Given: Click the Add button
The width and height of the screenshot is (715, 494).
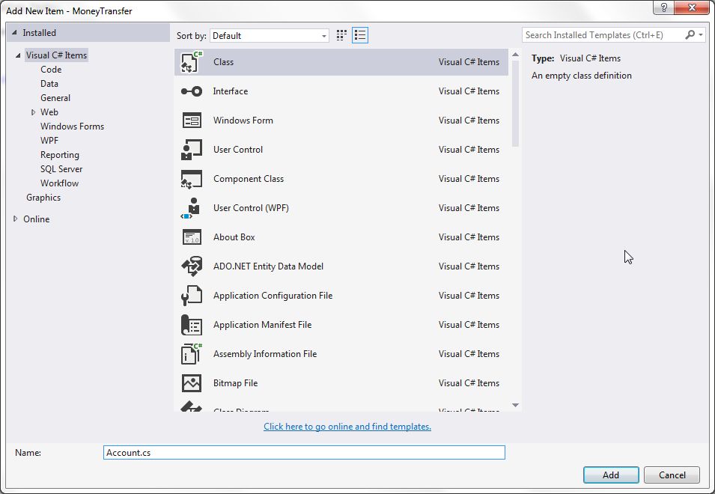Looking at the screenshot, I should 611,475.
